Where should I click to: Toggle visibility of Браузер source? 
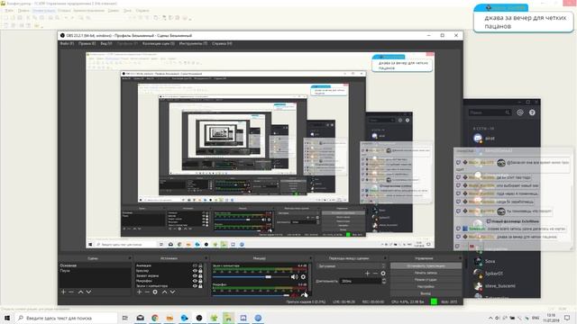195,271
